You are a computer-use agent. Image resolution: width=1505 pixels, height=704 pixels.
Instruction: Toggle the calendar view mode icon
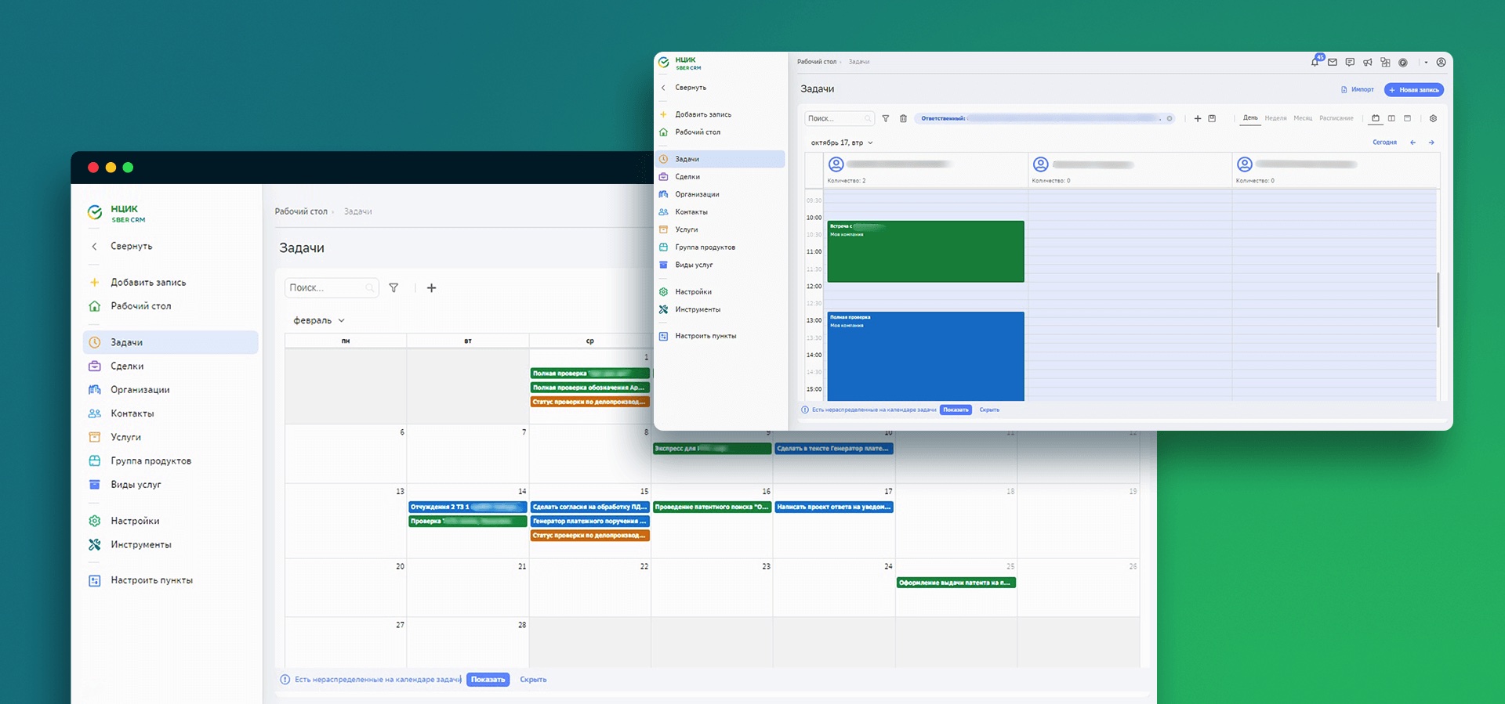tap(1375, 119)
